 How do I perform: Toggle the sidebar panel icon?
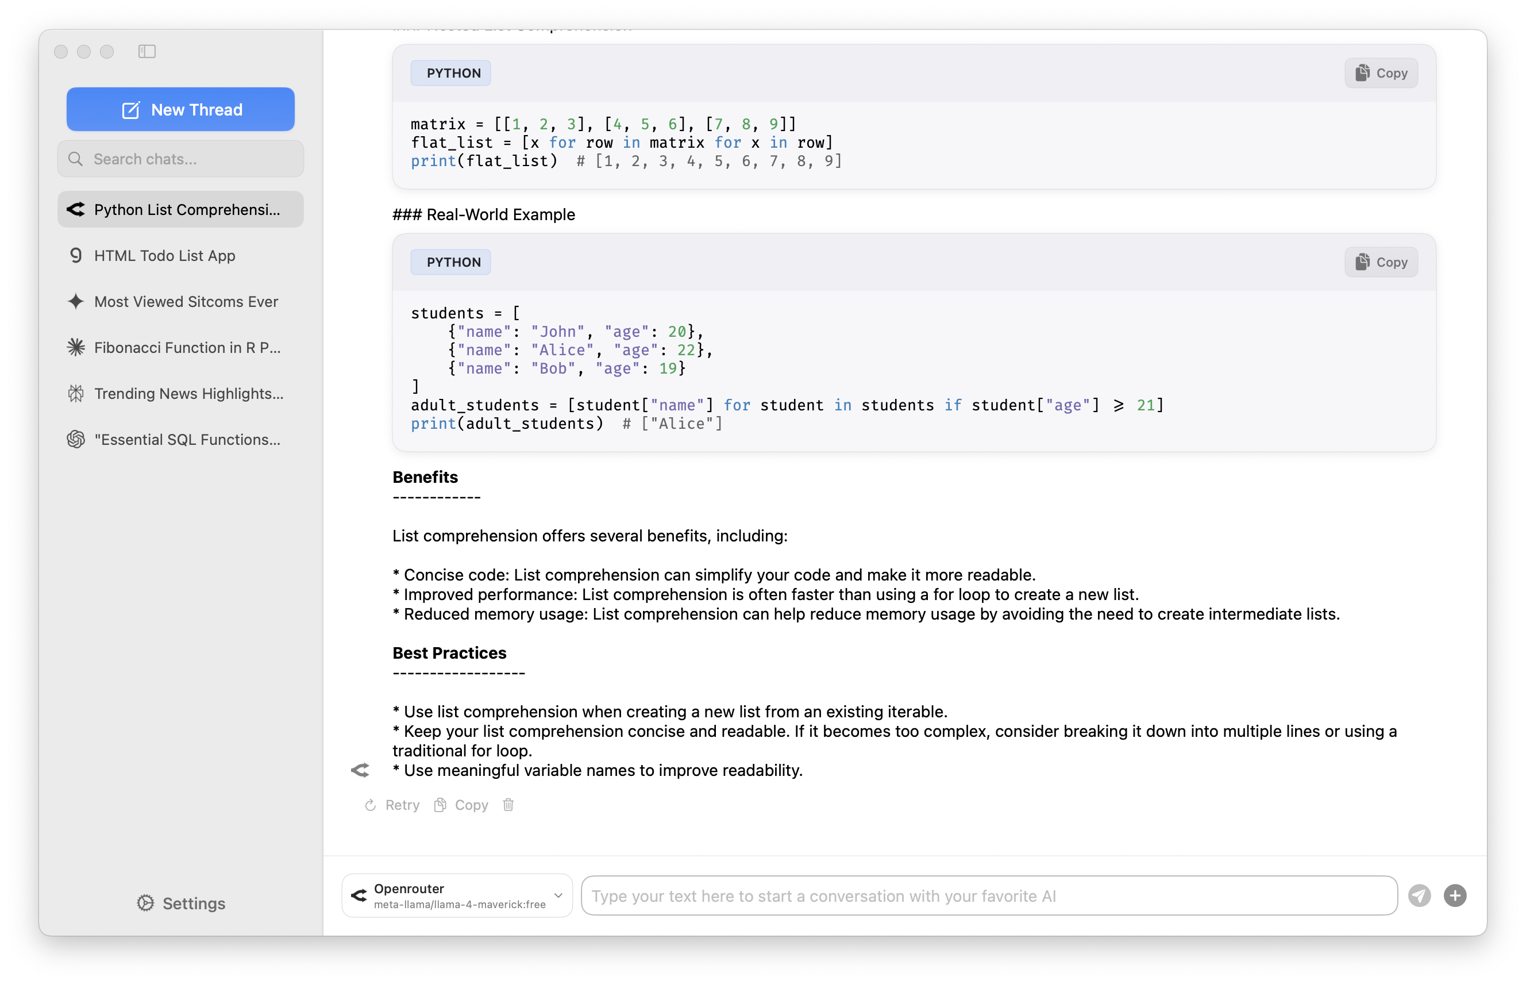(x=147, y=51)
